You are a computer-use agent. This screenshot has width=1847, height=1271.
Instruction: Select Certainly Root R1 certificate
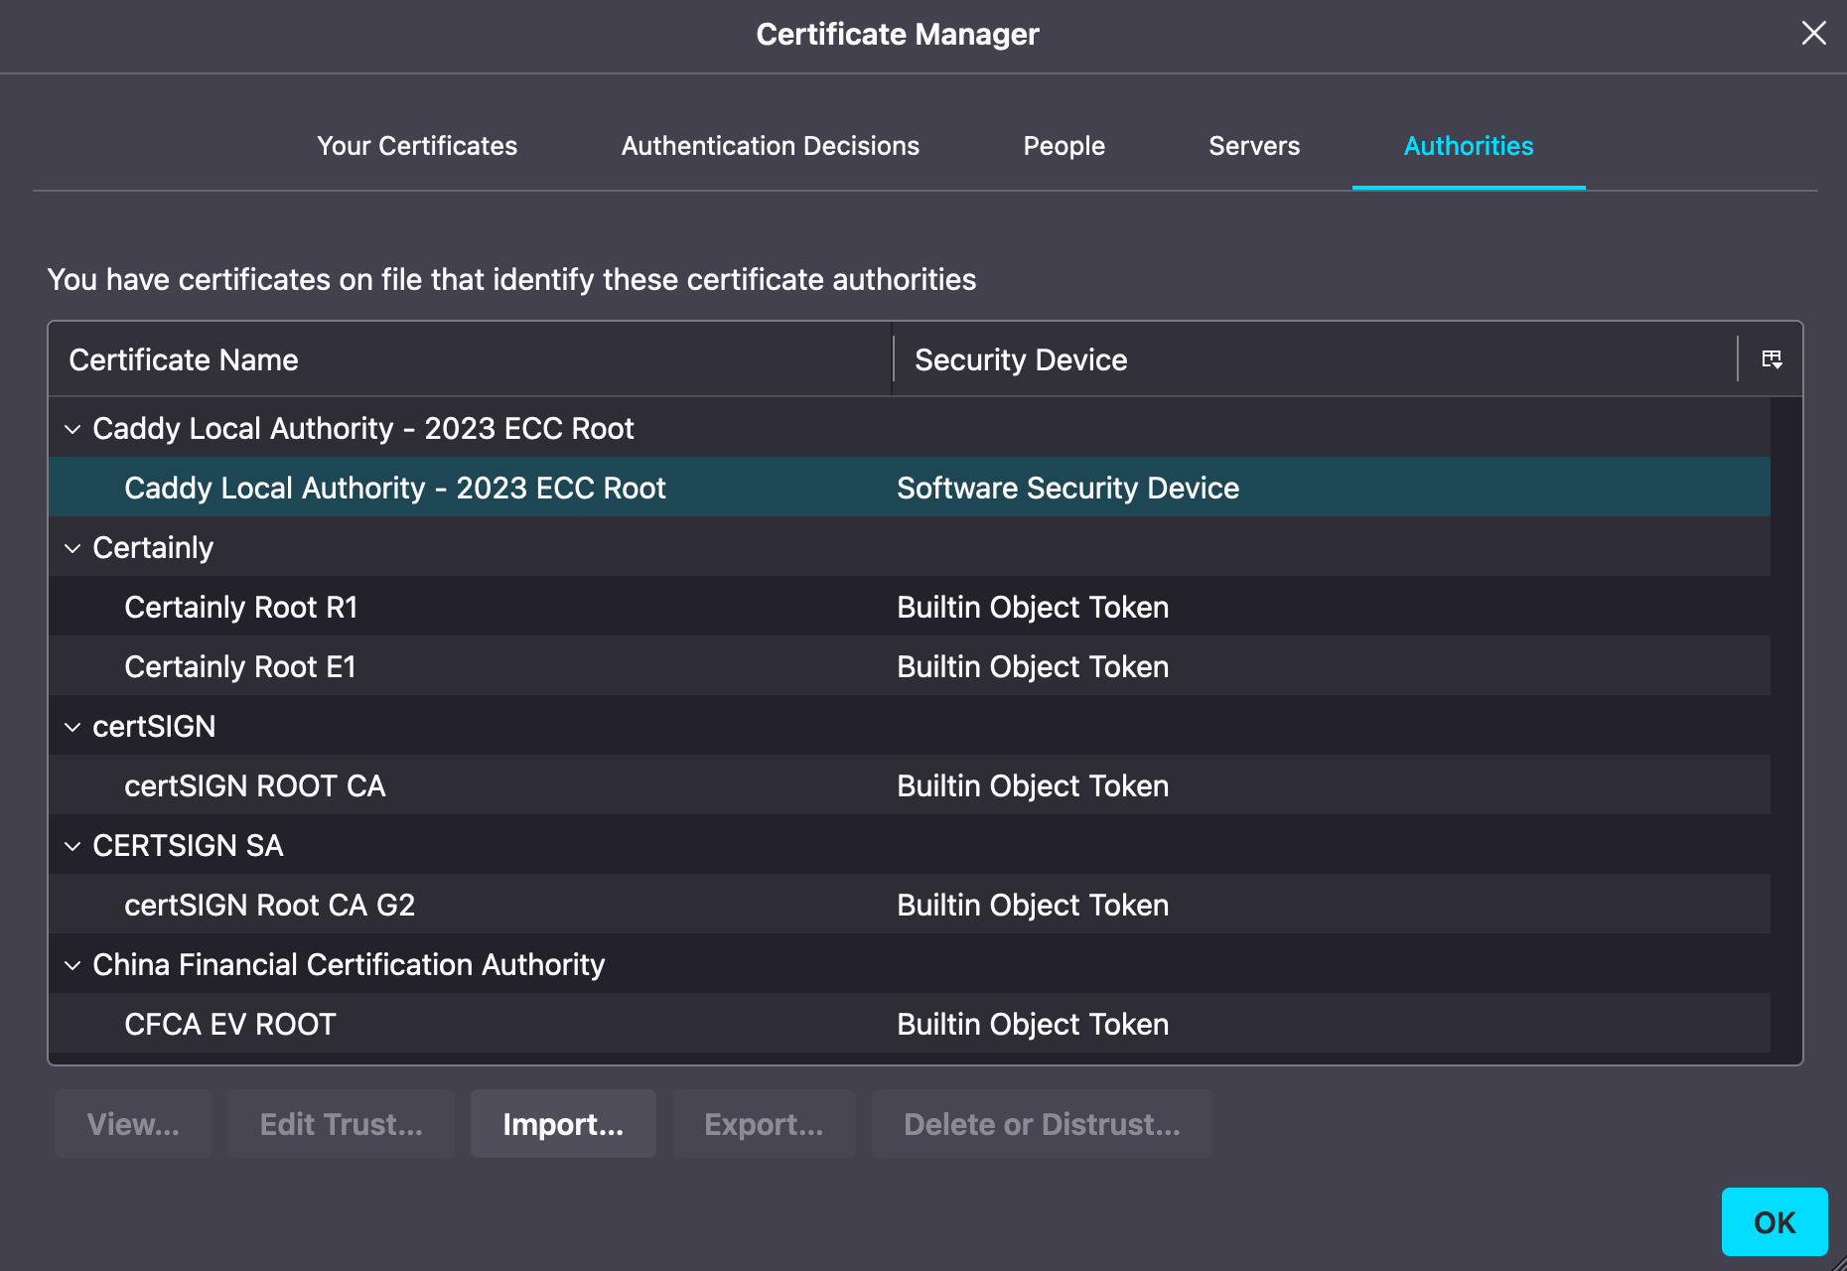tap(241, 608)
